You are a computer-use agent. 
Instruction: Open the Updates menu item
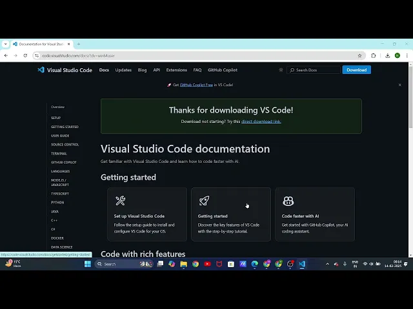pyautogui.click(x=123, y=70)
